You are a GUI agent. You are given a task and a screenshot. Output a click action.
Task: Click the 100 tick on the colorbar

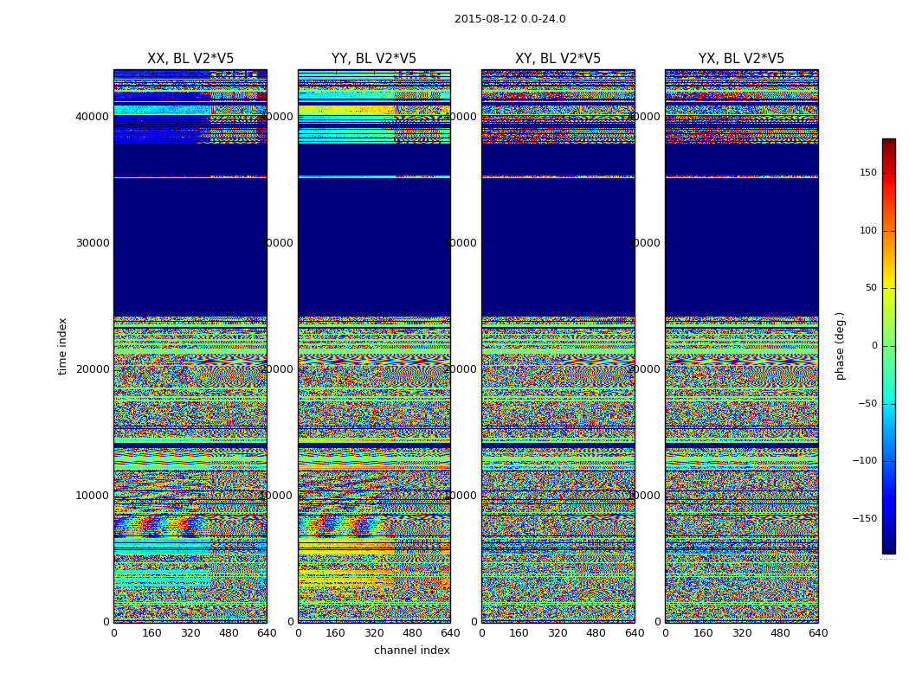[868, 230]
